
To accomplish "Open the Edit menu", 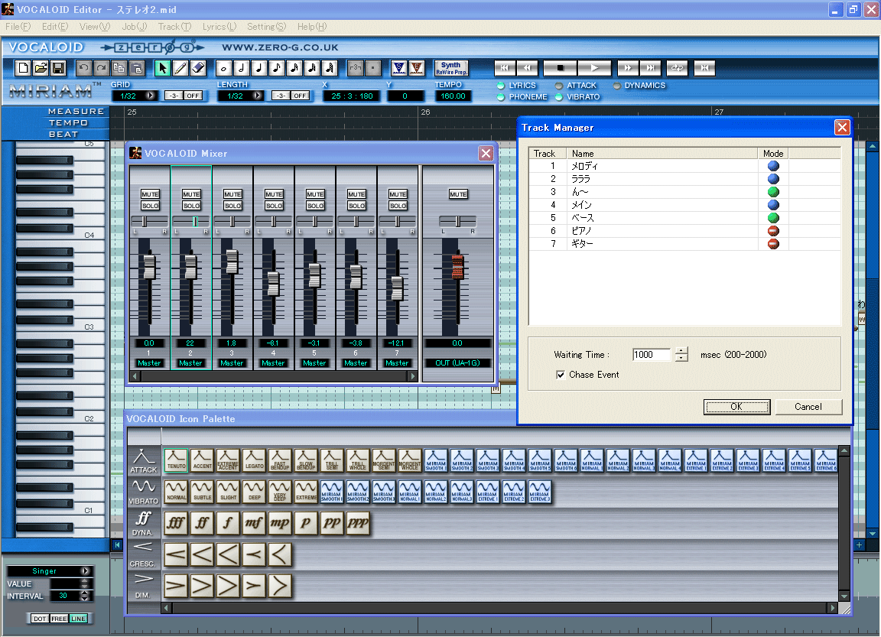I will coord(55,27).
